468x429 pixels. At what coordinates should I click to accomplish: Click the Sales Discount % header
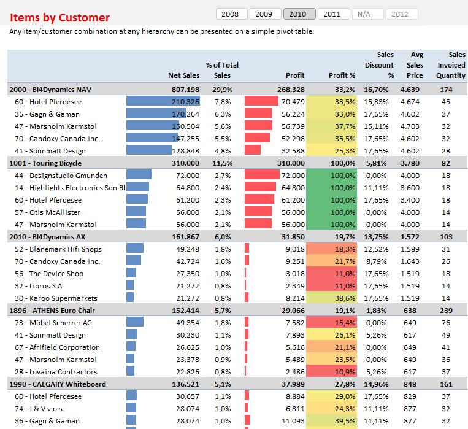tap(379, 65)
